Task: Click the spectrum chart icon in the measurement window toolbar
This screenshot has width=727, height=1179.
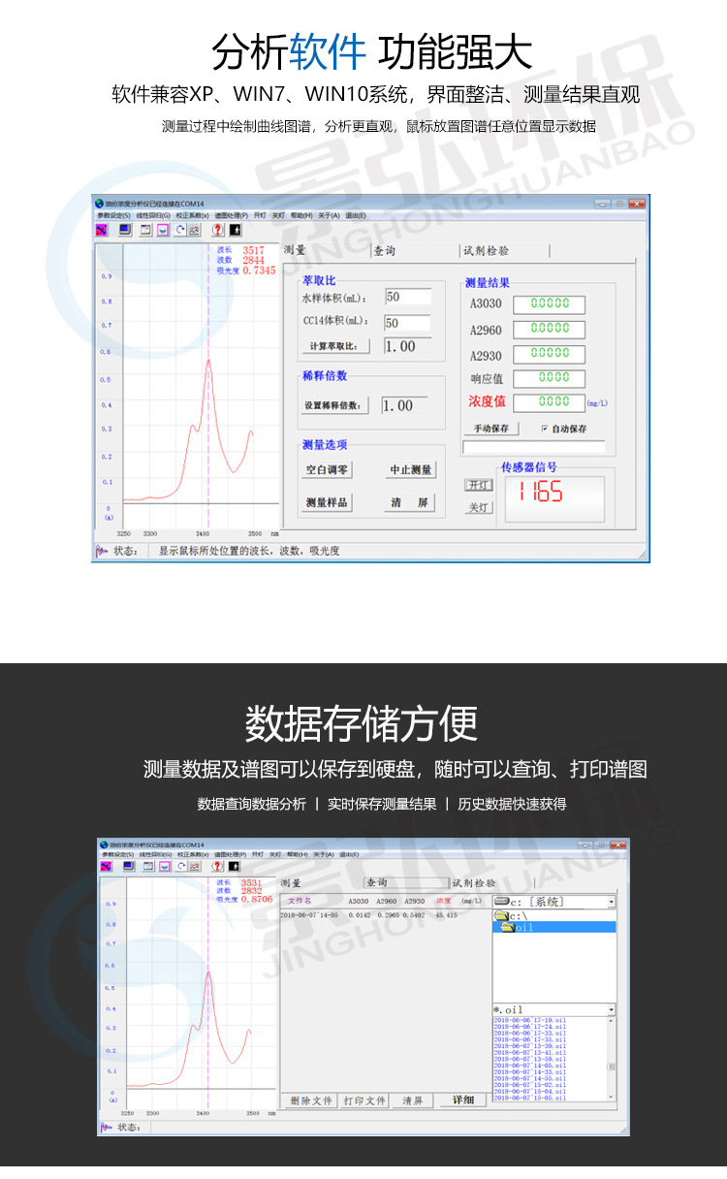Action: (194, 230)
